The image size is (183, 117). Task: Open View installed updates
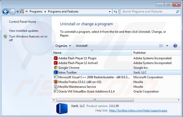[23, 31]
